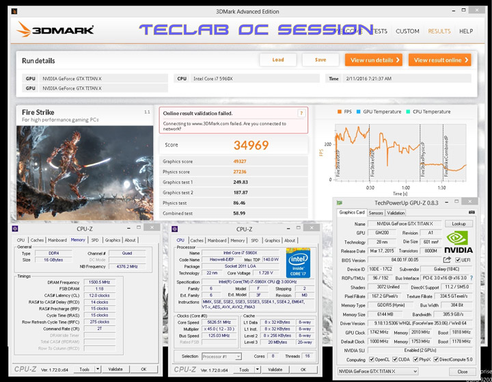Viewport: 492px width, 382px height.
Task: Open the validation failed help question mark
Action: (301, 113)
